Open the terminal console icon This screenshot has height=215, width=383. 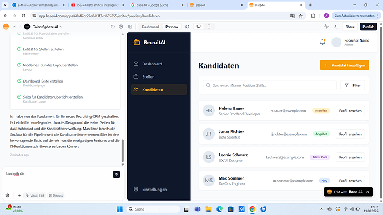pos(336,27)
